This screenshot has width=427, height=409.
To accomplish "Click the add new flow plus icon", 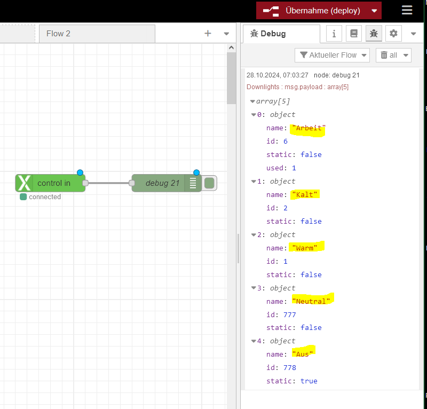I will coord(208,34).
